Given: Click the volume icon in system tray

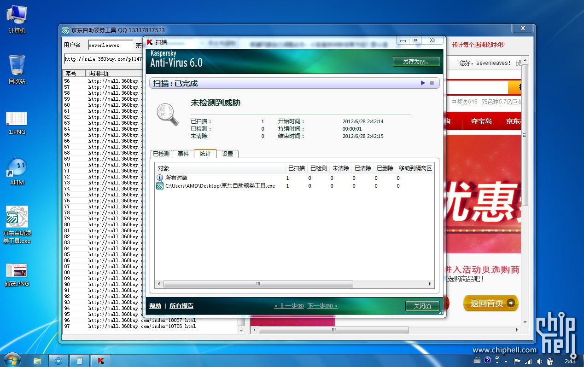Looking at the screenshot, I should click(539, 361).
